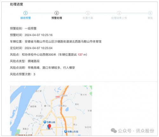
Task: Click step 3 circle icon
Action: click(88, 13)
